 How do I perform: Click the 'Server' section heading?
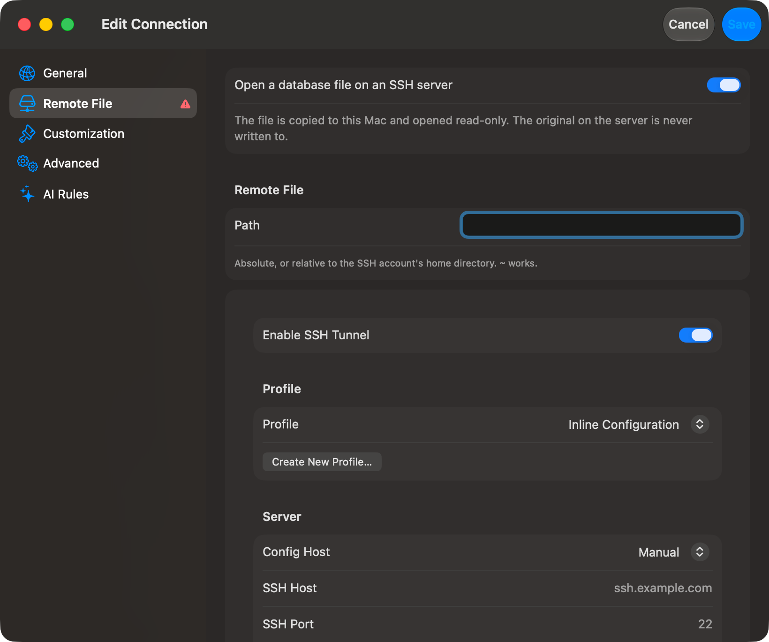tap(282, 517)
